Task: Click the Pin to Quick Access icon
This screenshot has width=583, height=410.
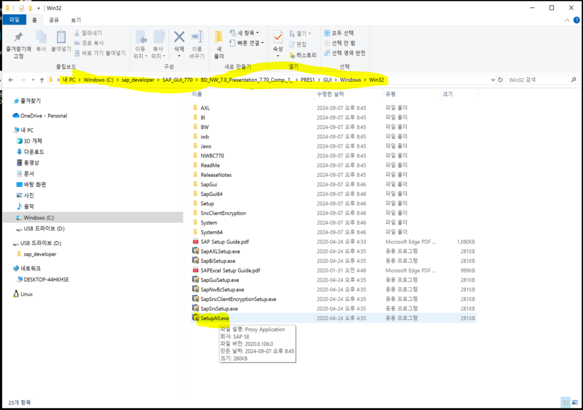Action: click(x=18, y=36)
